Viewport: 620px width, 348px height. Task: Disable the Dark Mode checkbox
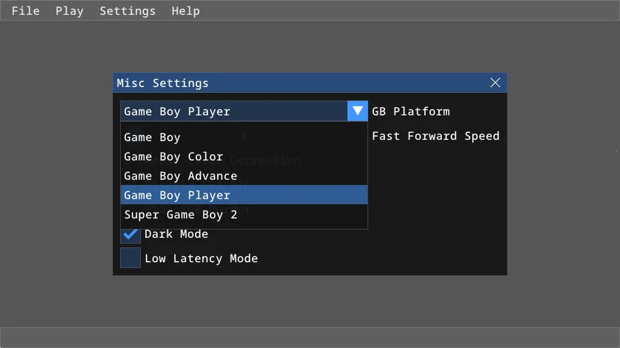click(130, 235)
